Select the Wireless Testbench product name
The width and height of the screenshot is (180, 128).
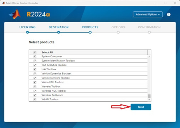(x=52, y=95)
